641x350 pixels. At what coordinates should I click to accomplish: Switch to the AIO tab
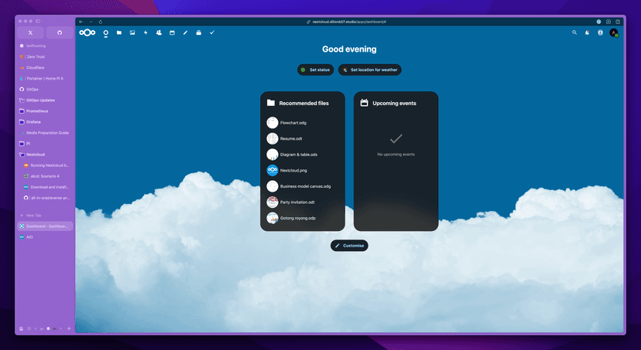coord(30,237)
